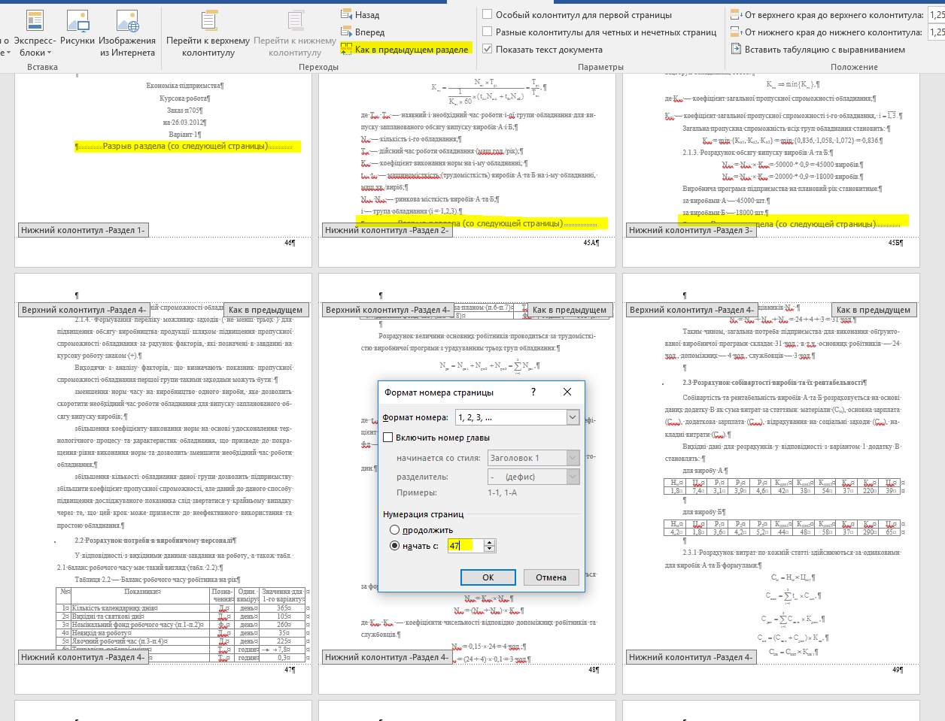The width and height of the screenshot is (945, 721).
Task: Insert a picture with the Рисунки icon
Action: (x=77, y=21)
